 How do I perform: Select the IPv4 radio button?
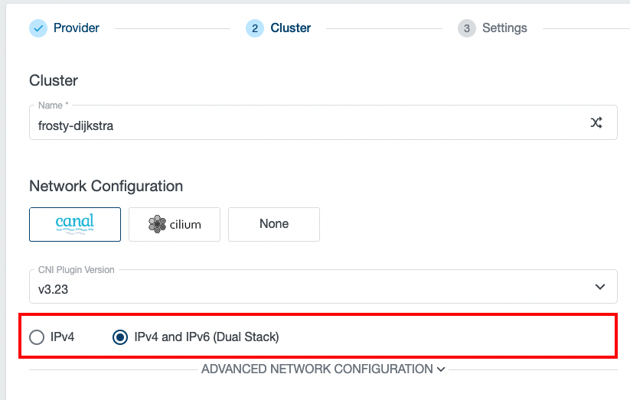[37, 337]
